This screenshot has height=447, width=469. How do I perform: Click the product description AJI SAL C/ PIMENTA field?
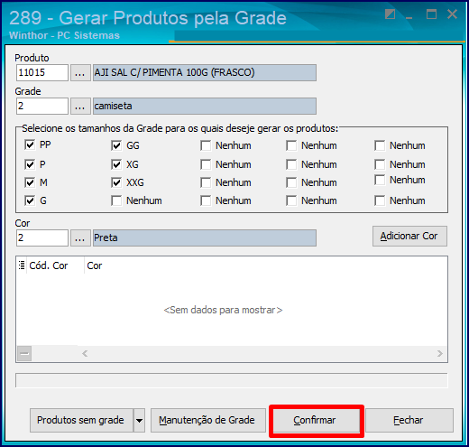point(205,73)
